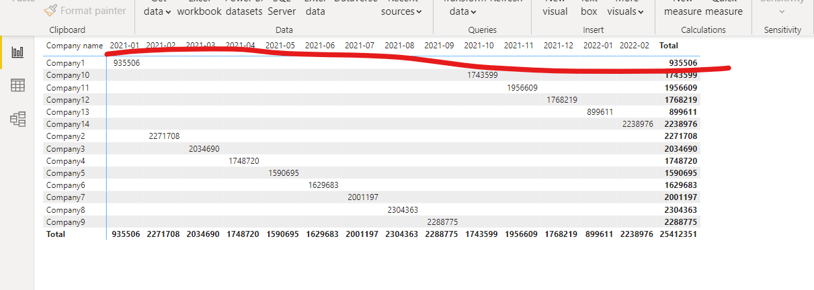
Task: Create a New measure
Action: point(683,8)
